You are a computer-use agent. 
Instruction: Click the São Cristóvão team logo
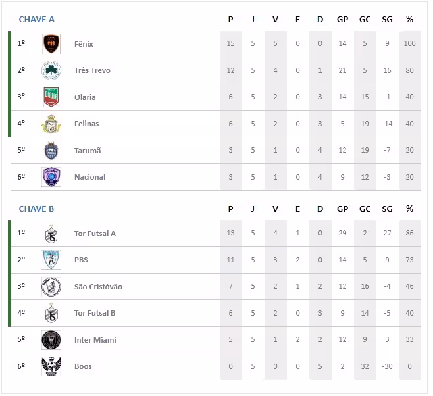(x=51, y=287)
